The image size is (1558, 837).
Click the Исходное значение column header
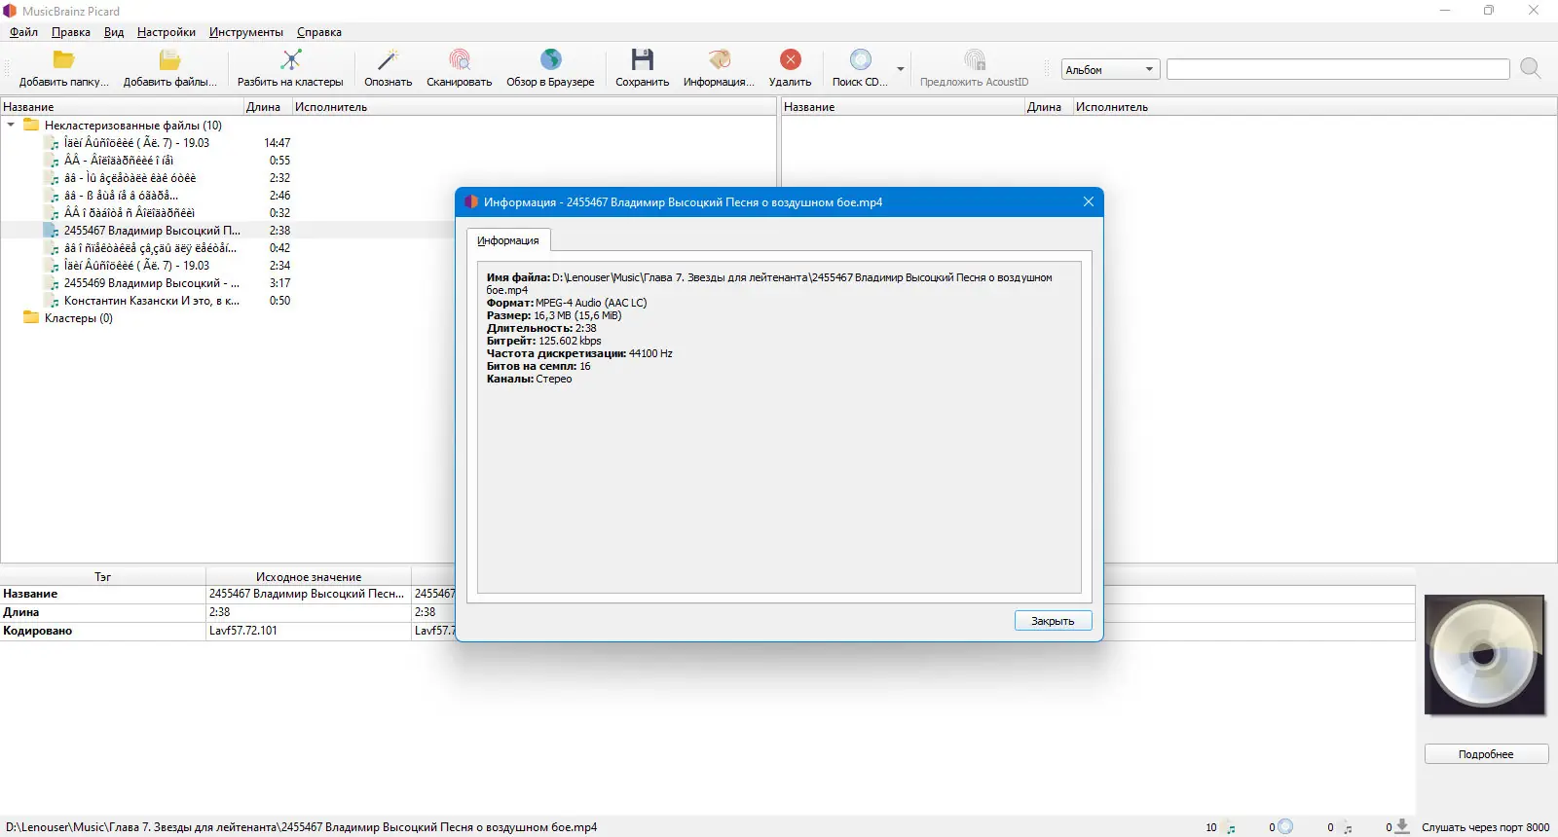tap(309, 577)
